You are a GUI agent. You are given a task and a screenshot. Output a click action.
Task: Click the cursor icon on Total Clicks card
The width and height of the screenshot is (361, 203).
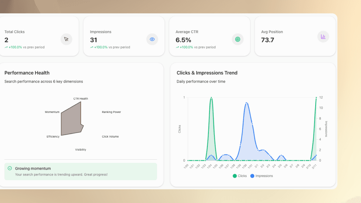(66, 39)
